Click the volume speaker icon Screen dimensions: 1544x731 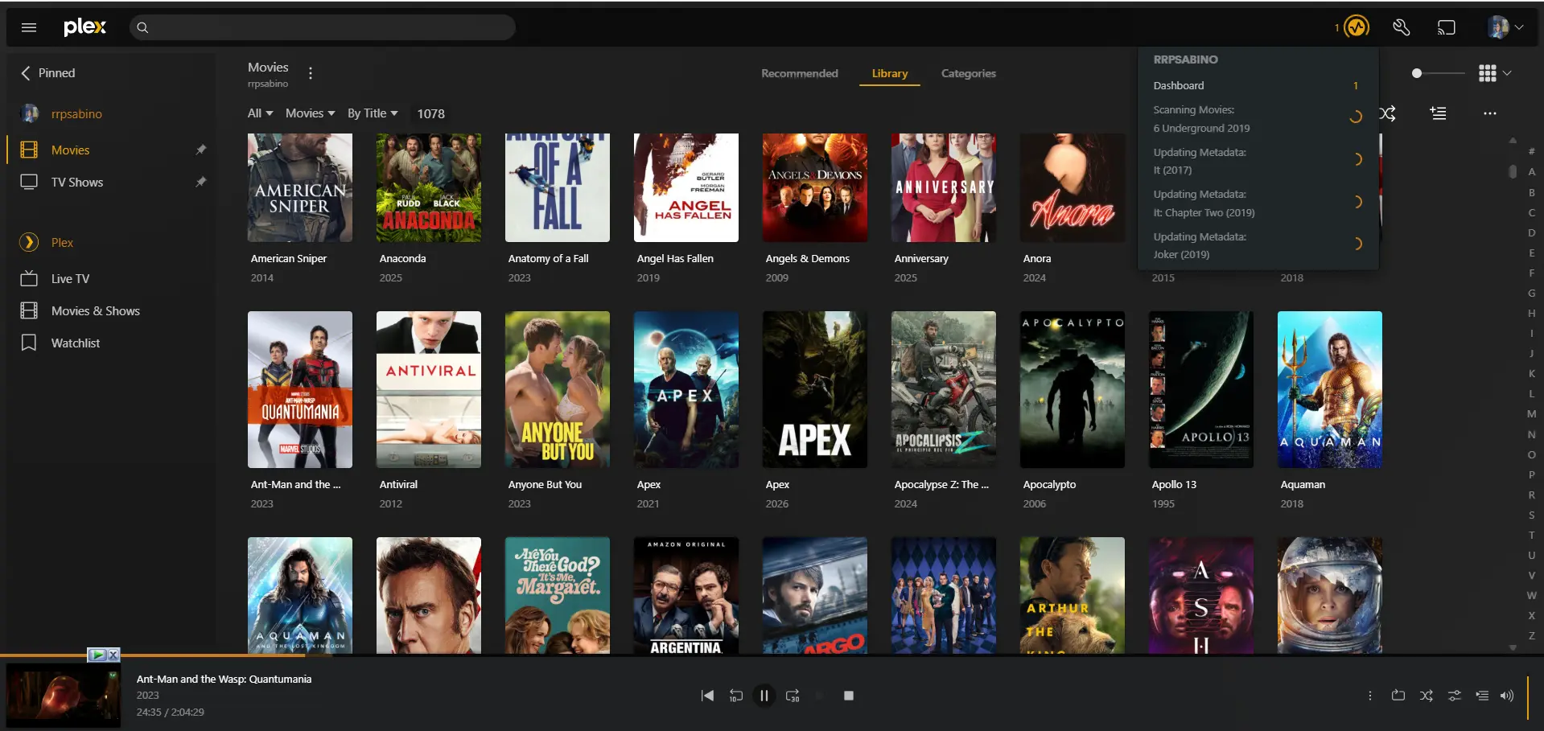[1507, 696]
